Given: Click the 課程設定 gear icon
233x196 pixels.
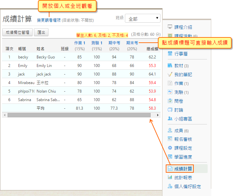Looking at the screenshot, I should 170,148.
